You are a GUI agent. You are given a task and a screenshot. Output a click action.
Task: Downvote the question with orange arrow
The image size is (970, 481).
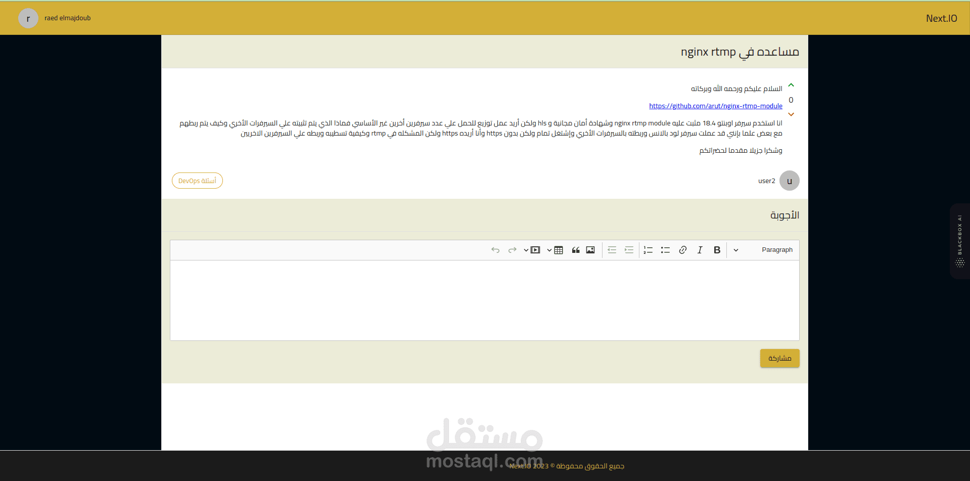[791, 114]
